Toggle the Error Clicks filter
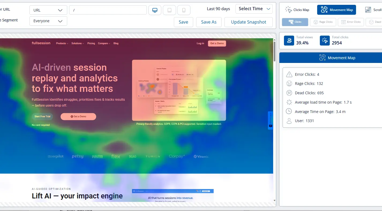Viewport: 382px width, 211px height. point(351,22)
